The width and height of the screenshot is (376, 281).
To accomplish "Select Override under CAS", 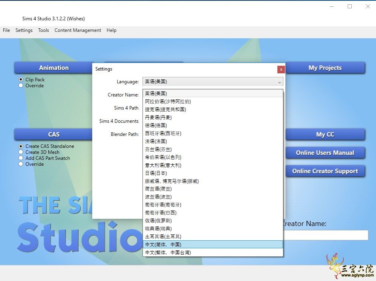I will click(x=21, y=164).
